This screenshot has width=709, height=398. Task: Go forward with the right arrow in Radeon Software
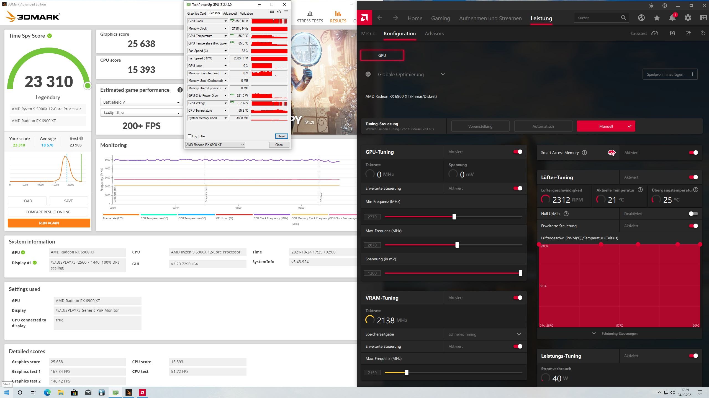click(x=395, y=18)
